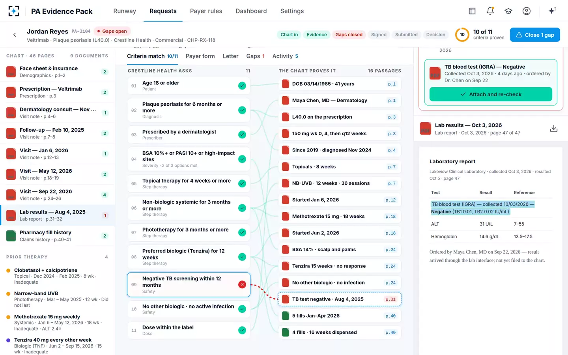The image size is (568, 355).
Task: Select the Gaps closed stage pill
Action: pos(349,35)
